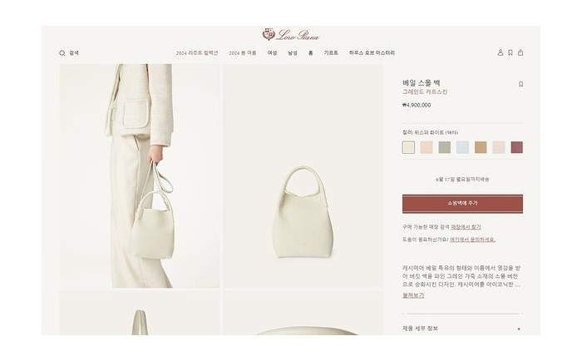Viewport: 582px width, 361px height.
Task: Click the search magnifier icon
Action: [x=62, y=53]
